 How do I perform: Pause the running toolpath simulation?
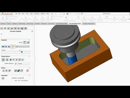tap(13, 47)
